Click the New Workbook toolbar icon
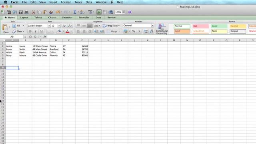 click(x=3, y=12)
